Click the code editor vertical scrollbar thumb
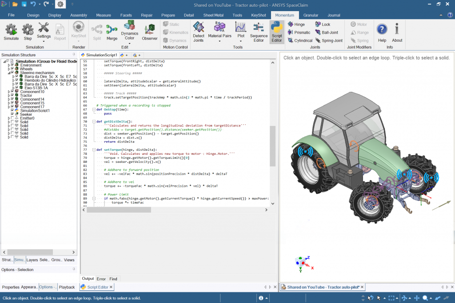Viewport: 455px width, 303px height. coord(272,146)
